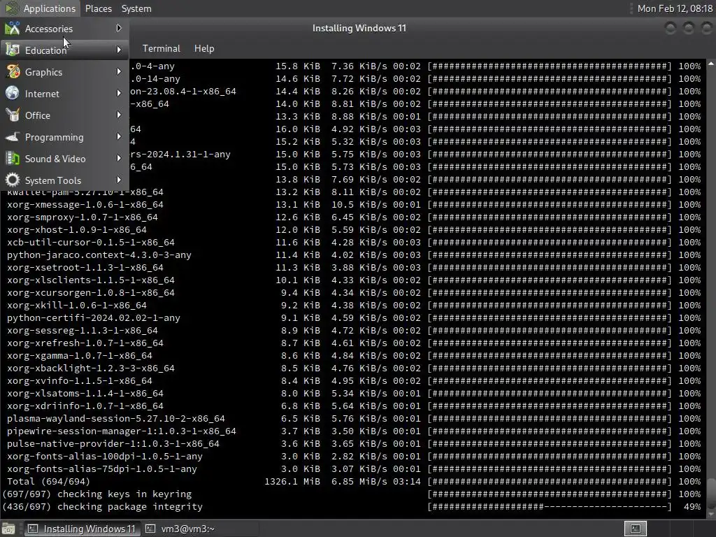
Task: Open the Education submenu
Action: pyautogui.click(x=64, y=50)
